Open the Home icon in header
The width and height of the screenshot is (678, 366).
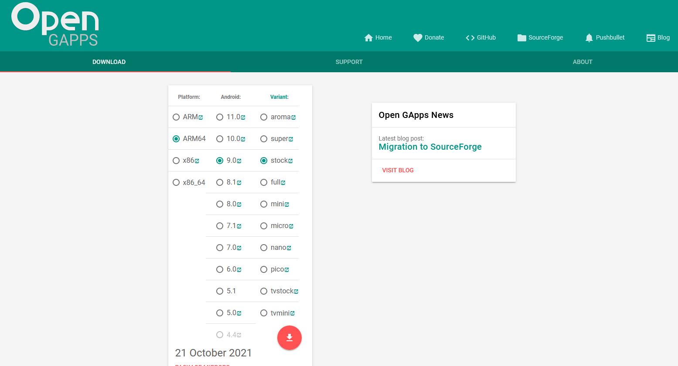click(368, 38)
